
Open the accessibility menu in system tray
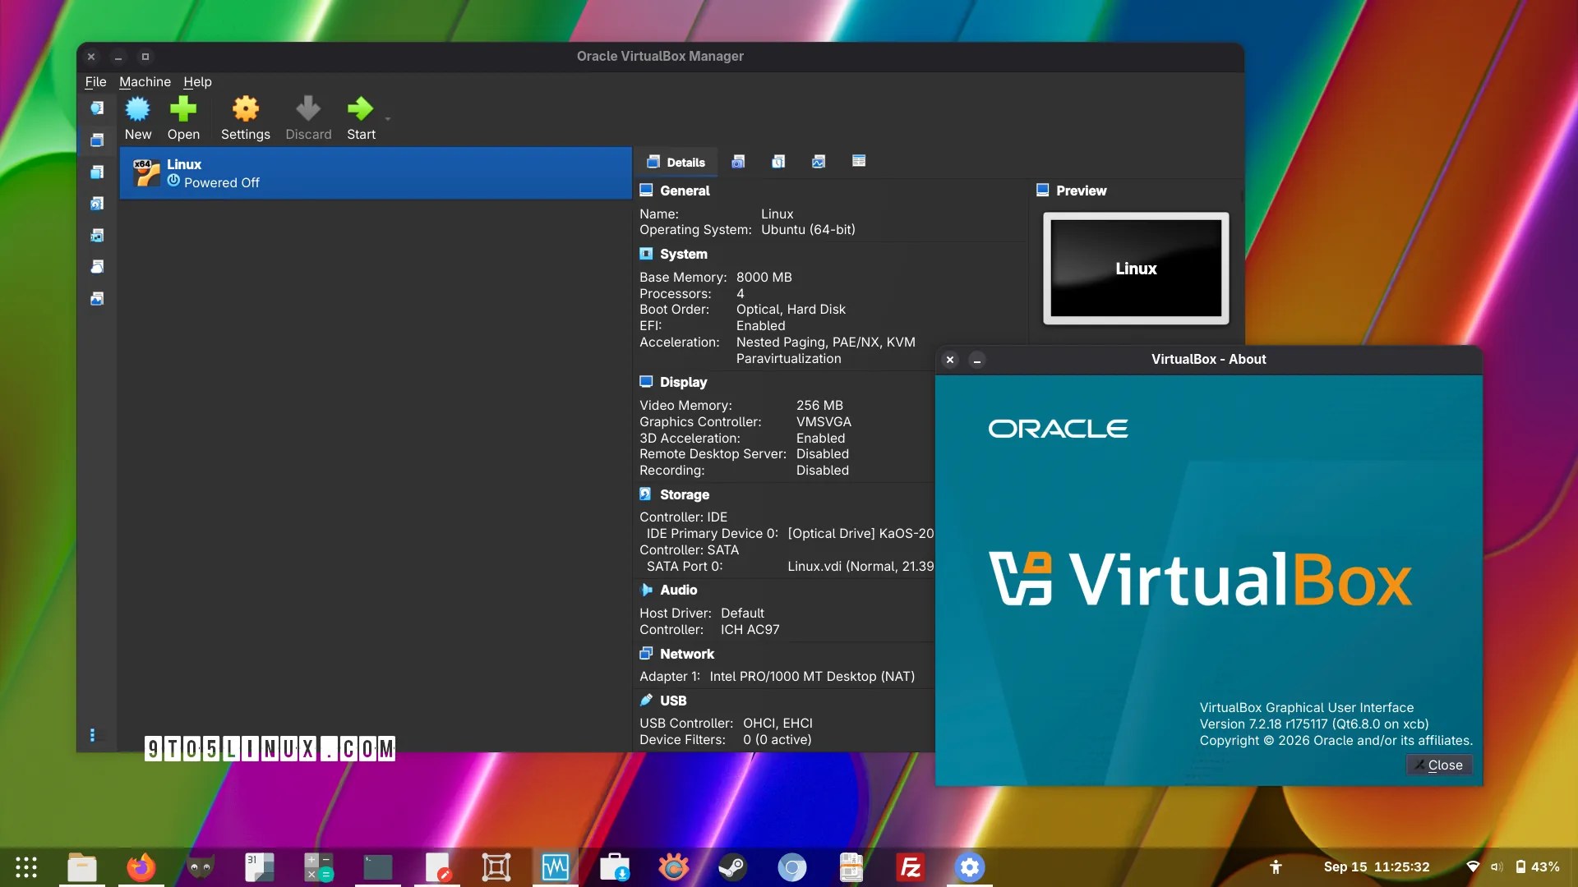click(x=1276, y=867)
